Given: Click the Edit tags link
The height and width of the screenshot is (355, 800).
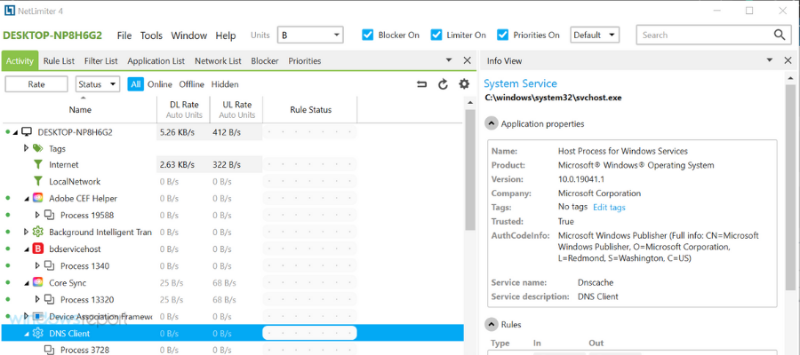Looking at the screenshot, I should [609, 208].
